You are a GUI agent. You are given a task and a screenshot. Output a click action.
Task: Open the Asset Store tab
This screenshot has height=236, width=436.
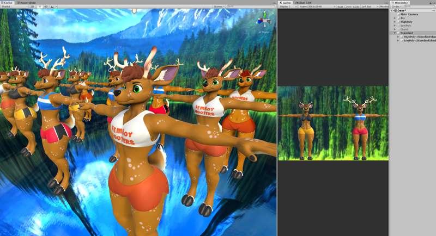(26, 3)
